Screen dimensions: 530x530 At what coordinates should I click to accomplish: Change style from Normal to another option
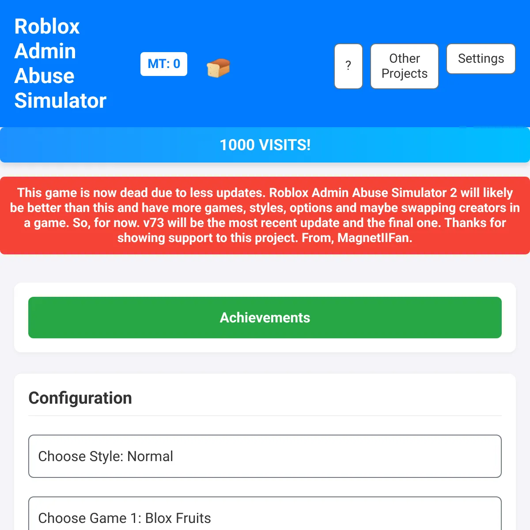click(265, 456)
